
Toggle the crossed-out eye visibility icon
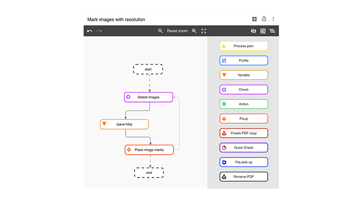253,31
